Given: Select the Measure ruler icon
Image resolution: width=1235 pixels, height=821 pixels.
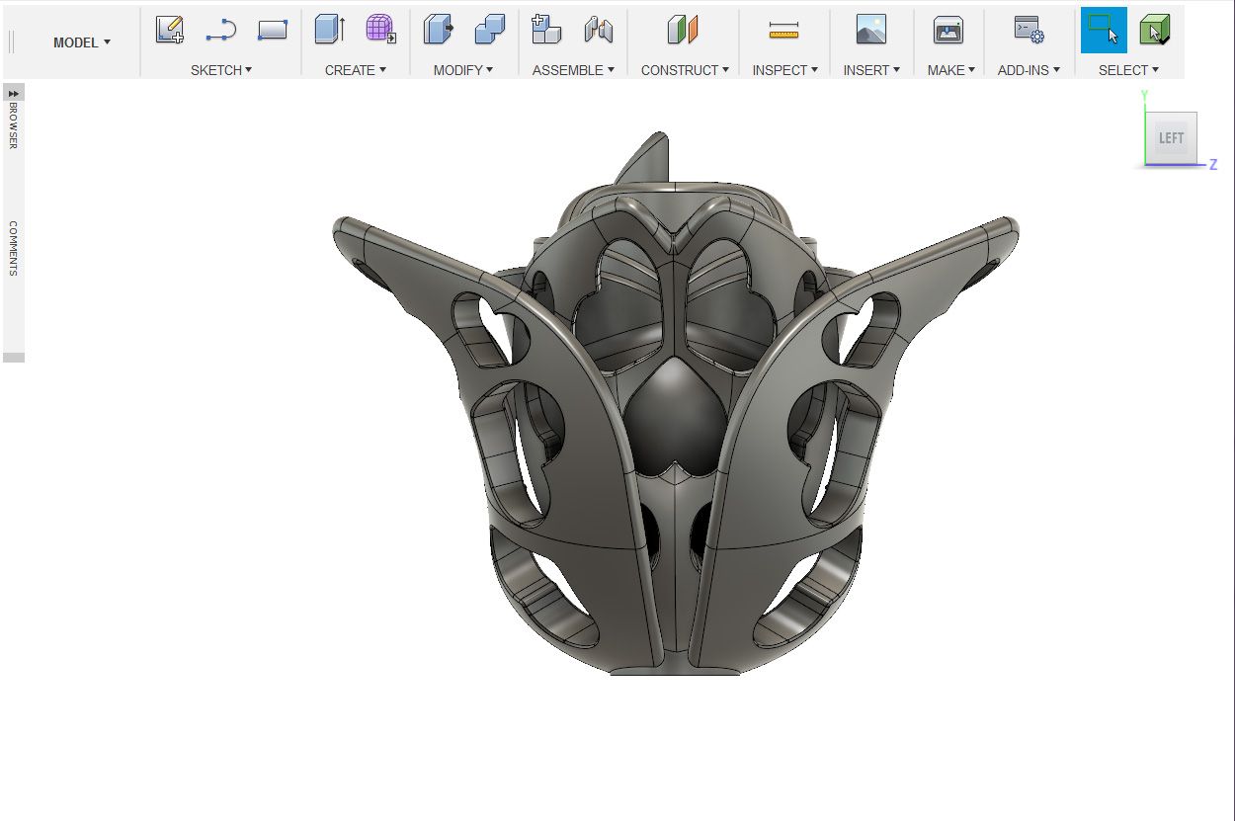Looking at the screenshot, I should (783, 31).
